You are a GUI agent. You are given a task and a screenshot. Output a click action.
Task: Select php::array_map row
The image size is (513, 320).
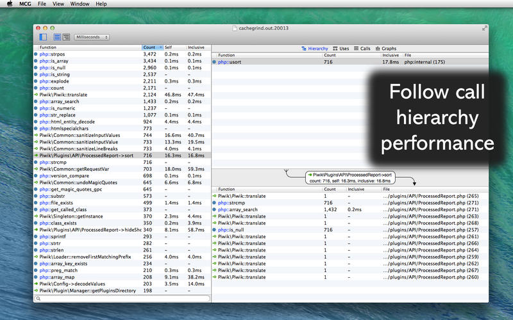coord(122,277)
